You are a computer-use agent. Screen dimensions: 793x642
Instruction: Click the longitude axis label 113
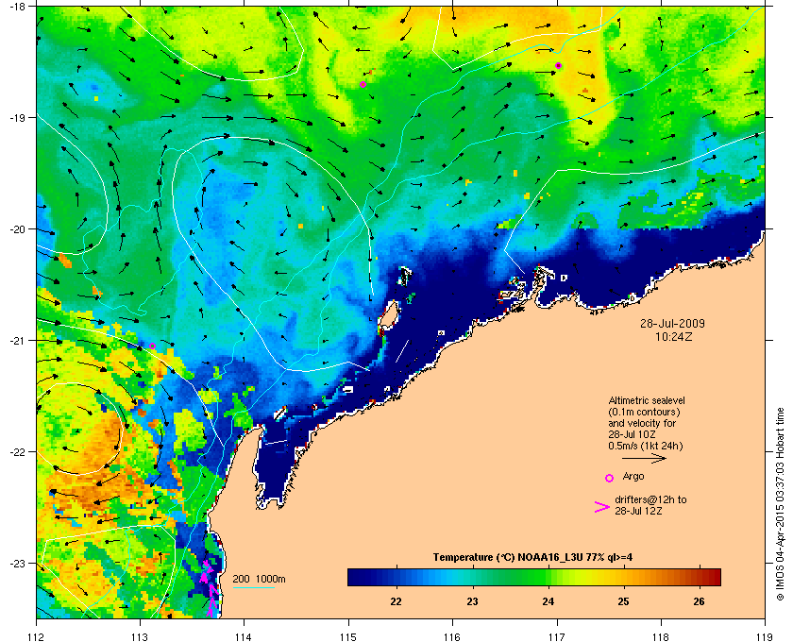pyautogui.click(x=140, y=636)
